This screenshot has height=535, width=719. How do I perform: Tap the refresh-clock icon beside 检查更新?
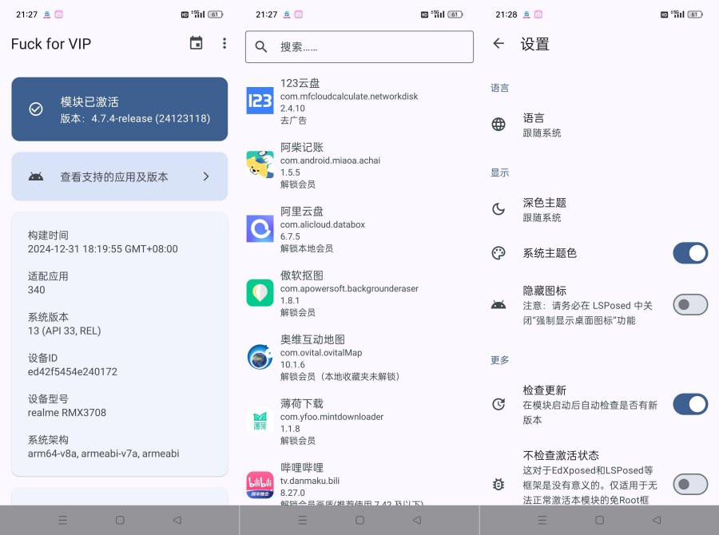pyautogui.click(x=499, y=404)
